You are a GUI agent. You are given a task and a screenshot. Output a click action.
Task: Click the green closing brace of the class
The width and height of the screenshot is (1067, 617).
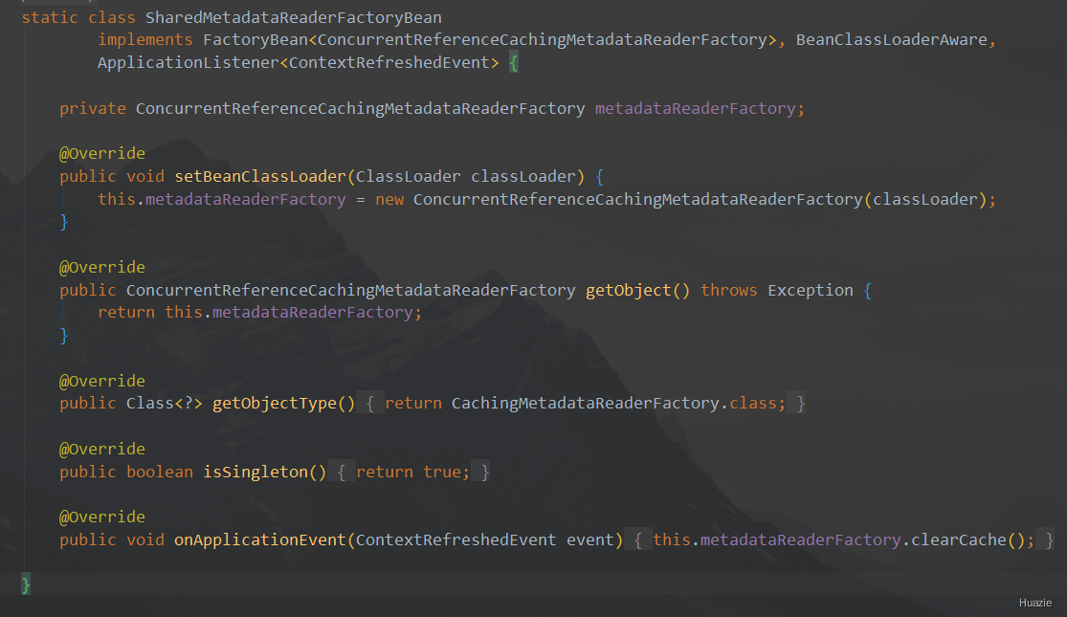point(26,584)
